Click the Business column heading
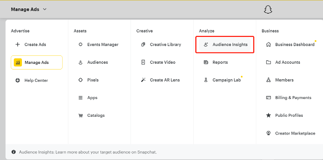Screen dimensions: 323x160 pyautogui.click(x=270, y=31)
